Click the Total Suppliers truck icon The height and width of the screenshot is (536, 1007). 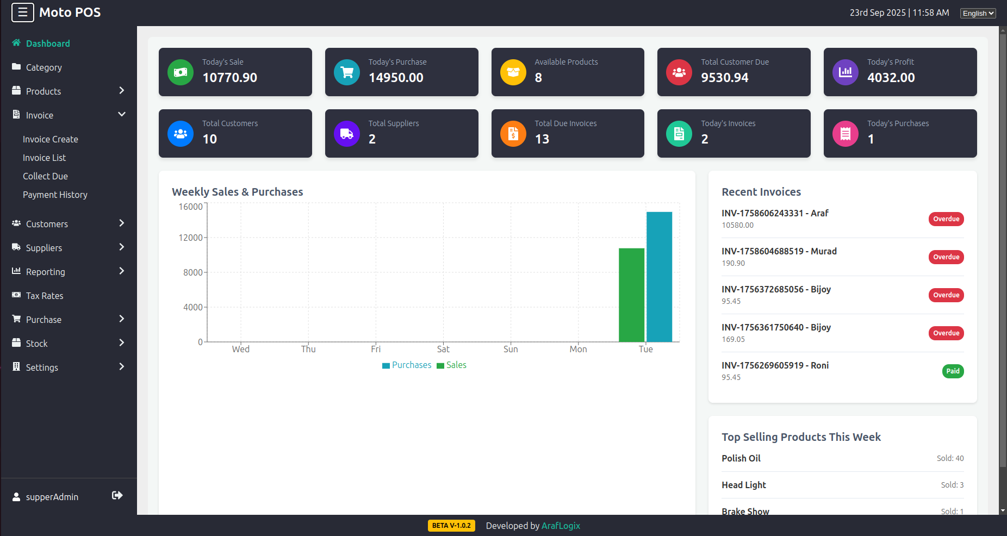(346, 133)
